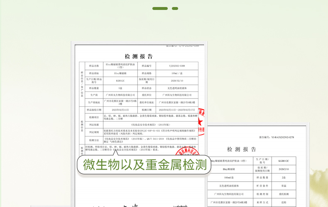
Task: Click the red star seal on left report
Action: click(201, 122)
